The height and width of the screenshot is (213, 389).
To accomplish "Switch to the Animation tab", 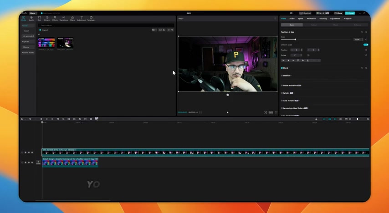I will click(x=311, y=19).
